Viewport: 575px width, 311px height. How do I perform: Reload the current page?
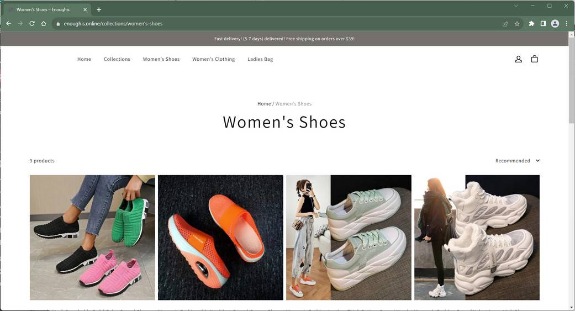(32, 23)
